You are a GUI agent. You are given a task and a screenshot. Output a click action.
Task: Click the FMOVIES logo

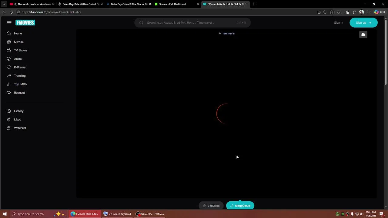point(25,23)
